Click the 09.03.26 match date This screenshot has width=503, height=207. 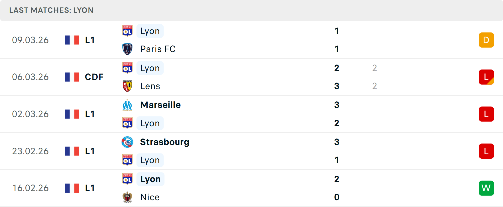pyautogui.click(x=30, y=40)
